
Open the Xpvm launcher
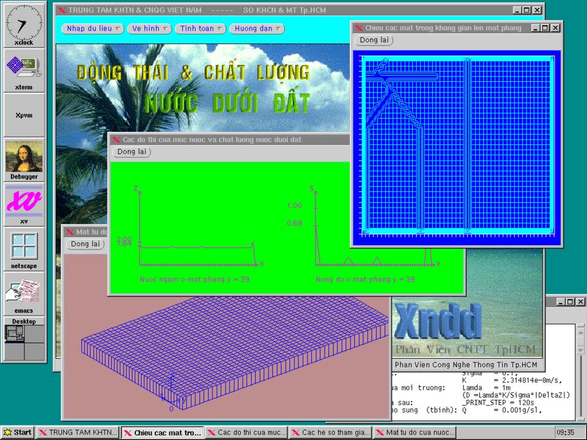point(24,115)
